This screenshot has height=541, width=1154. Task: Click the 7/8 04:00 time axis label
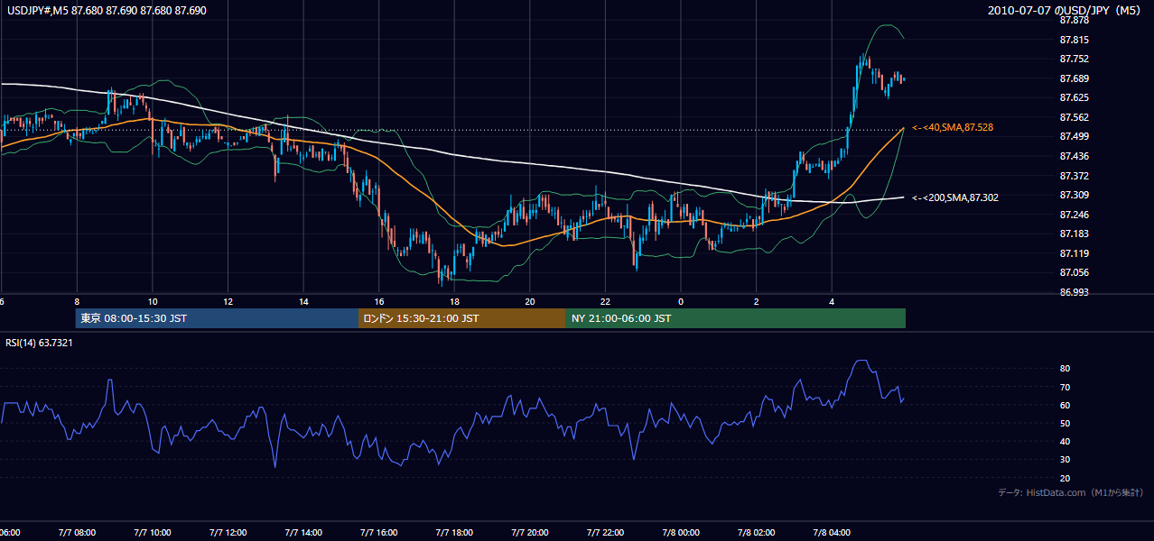coord(832,533)
